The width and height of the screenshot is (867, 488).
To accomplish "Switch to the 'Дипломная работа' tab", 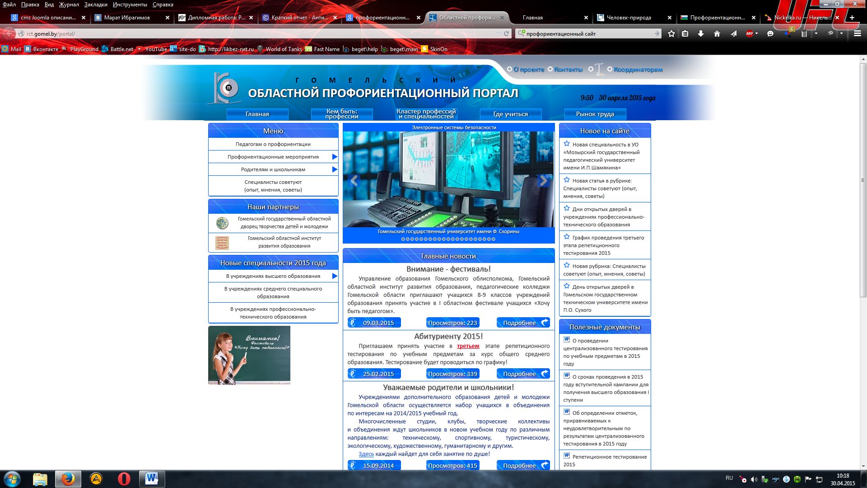I will [x=217, y=18].
